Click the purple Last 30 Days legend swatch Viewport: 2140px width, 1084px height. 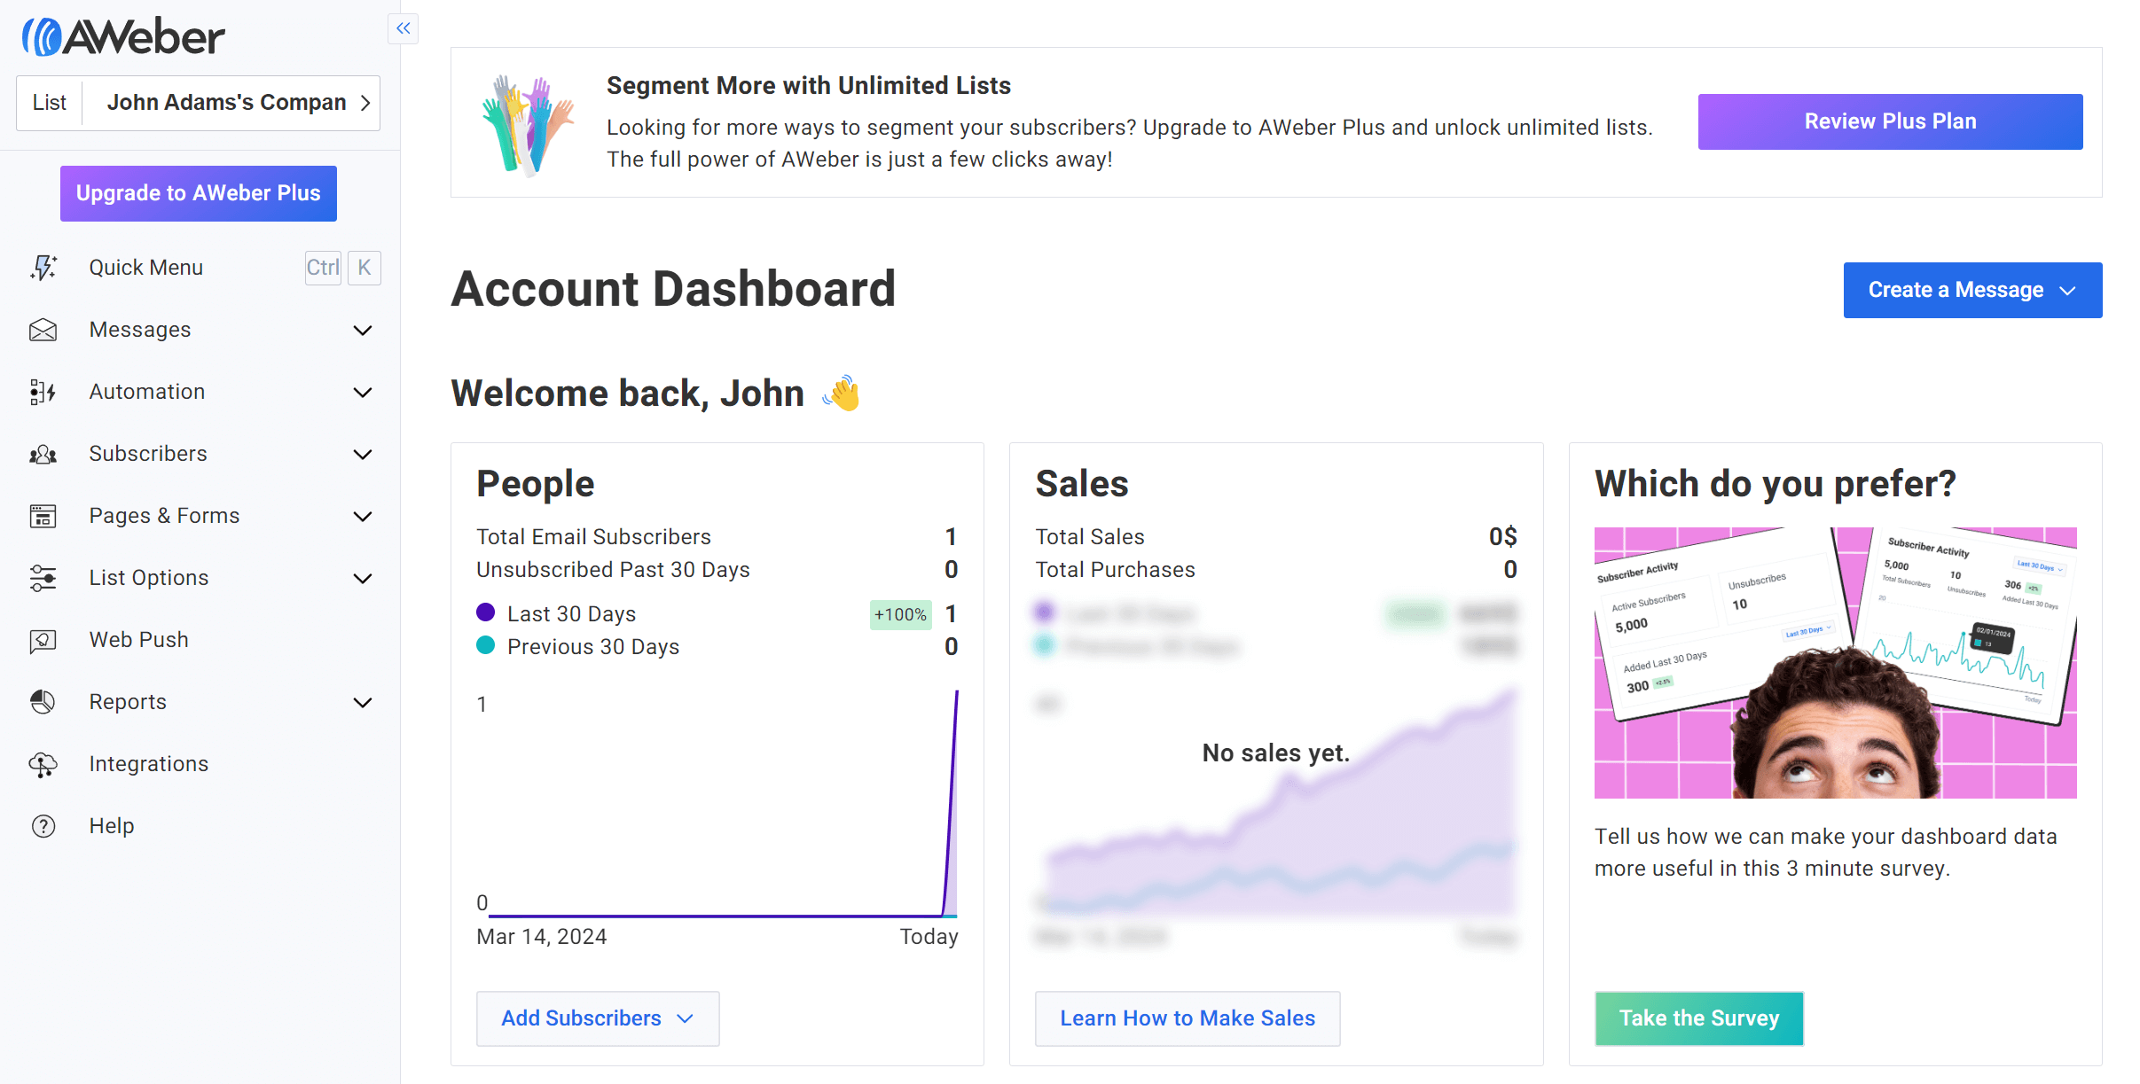pyautogui.click(x=485, y=612)
